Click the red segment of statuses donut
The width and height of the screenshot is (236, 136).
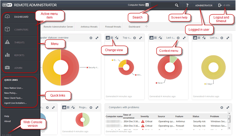[74, 67]
